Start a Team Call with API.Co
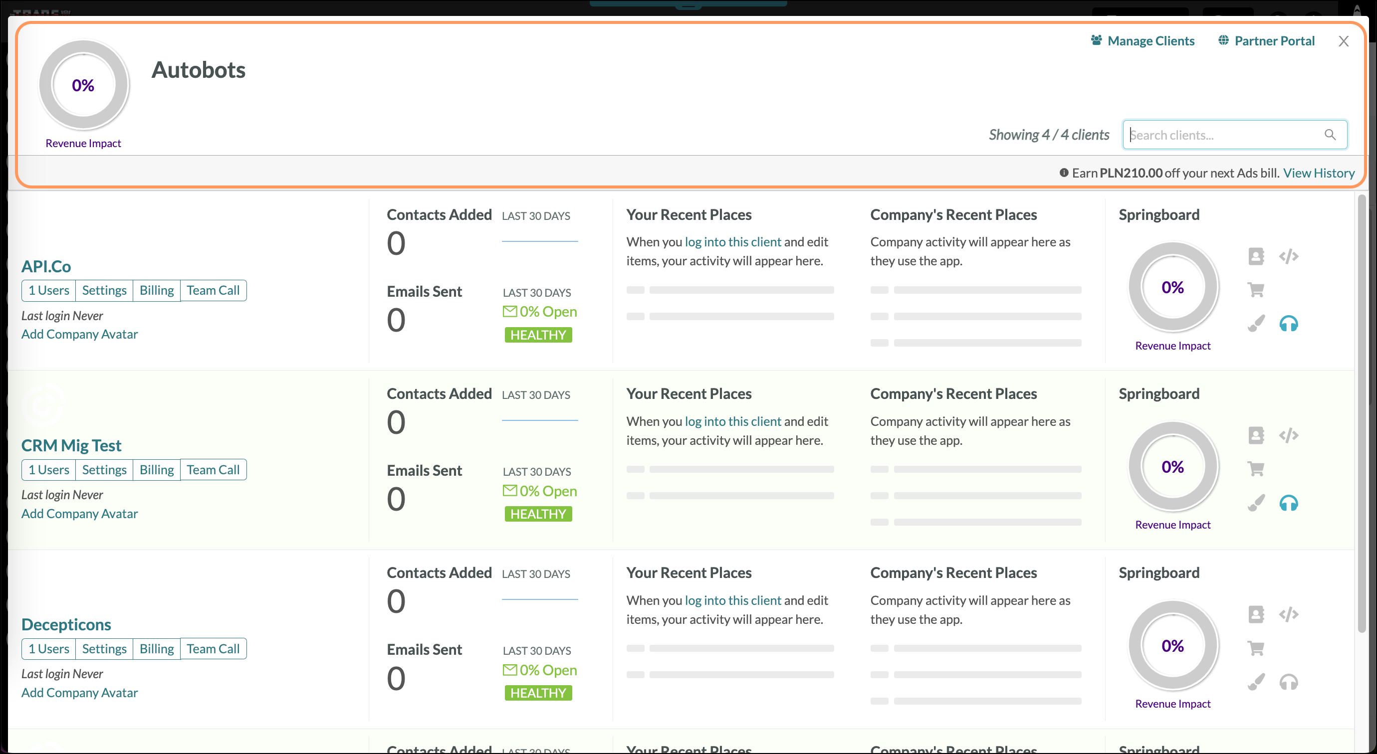Viewport: 1377px width, 754px height. pyautogui.click(x=214, y=290)
